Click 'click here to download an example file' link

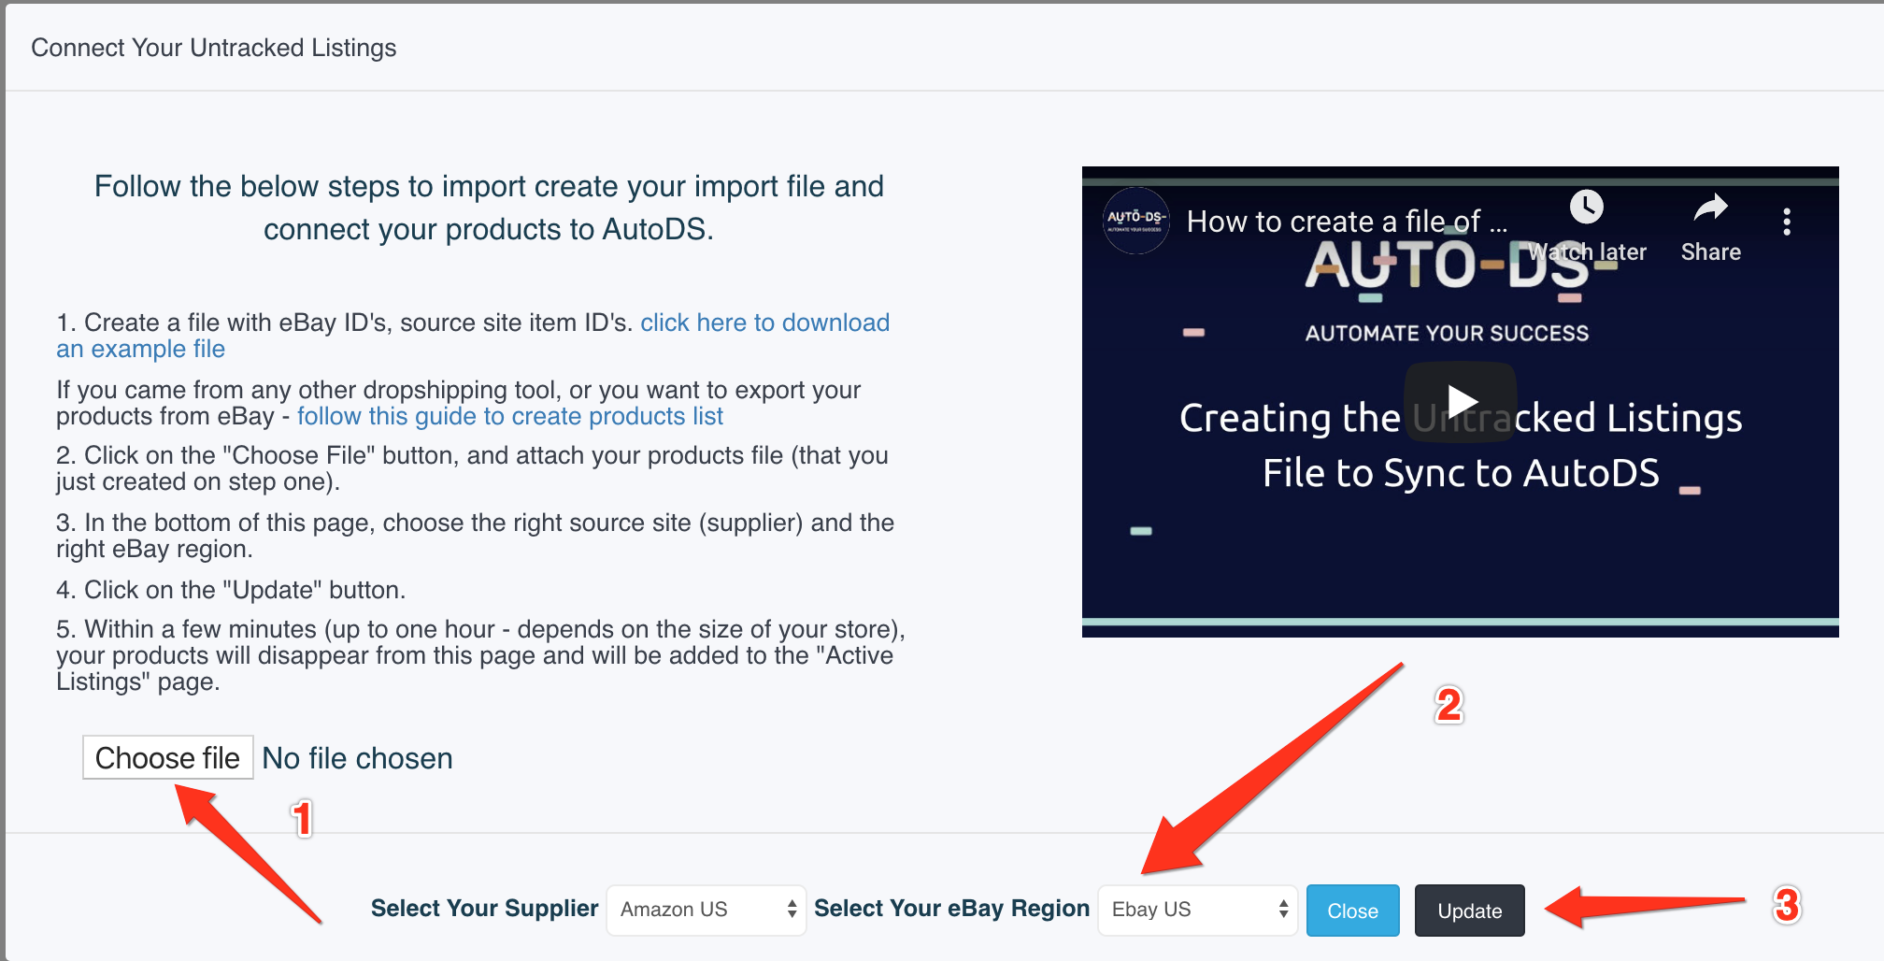(473, 336)
